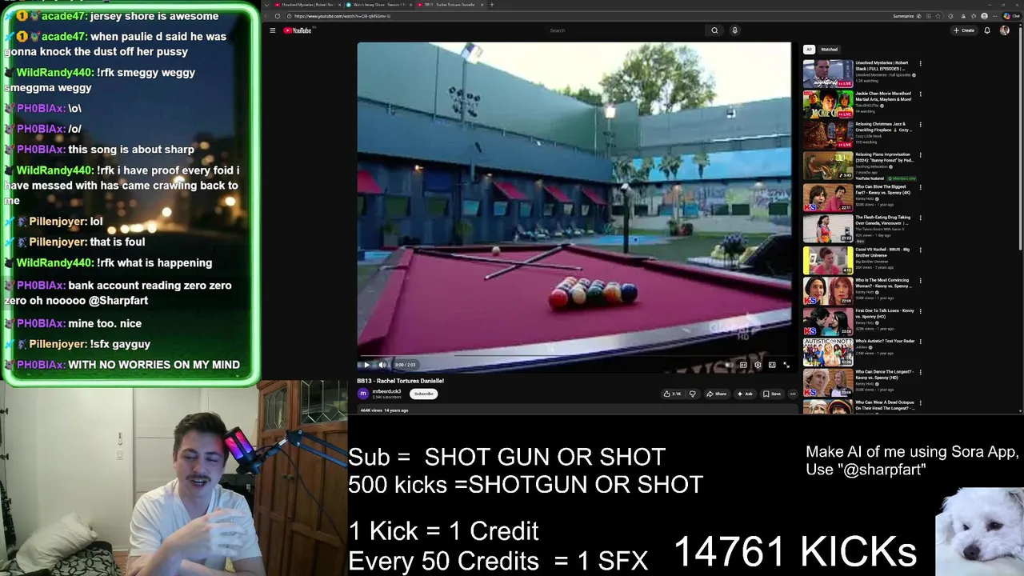The height and width of the screenshot is (576, 1024).
Task: Go to YouTube home via logo
Action: (x=297, y=30)
